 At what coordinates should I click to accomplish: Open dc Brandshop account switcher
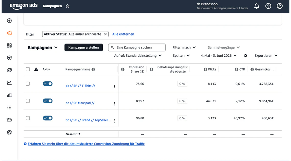222,6
